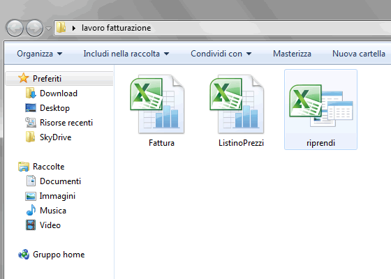Click the Forward navigation arrow button
391x279 pixels.
coord(35,28)
